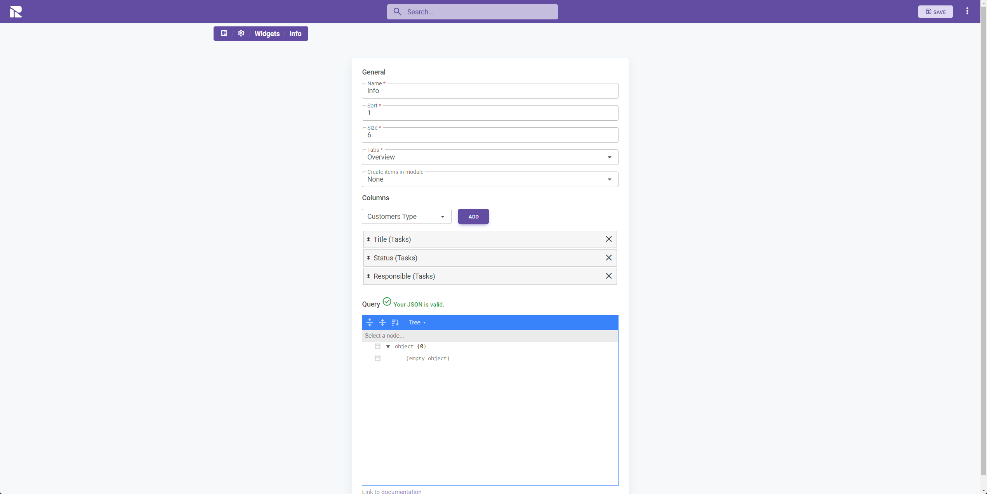Screen dimensions: 987x494
Task: Focus the top Search box
Action: click(472, 12)
